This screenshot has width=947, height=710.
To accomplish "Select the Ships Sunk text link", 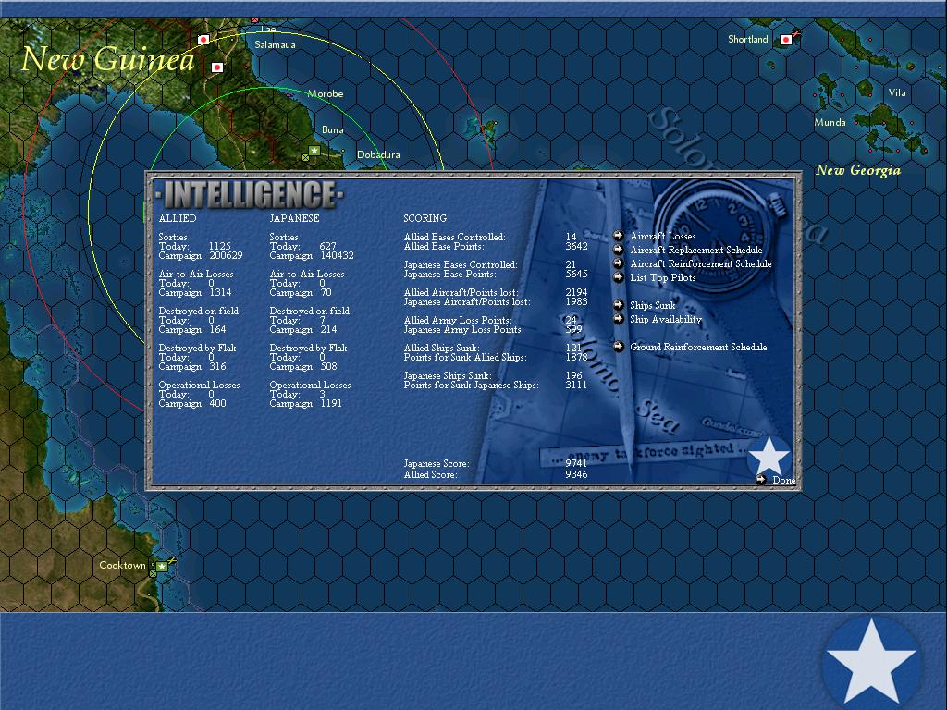I will pyautogui.click(x=652, y=305).
